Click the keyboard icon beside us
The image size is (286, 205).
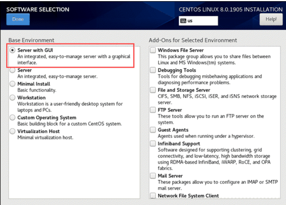(183, 21)
